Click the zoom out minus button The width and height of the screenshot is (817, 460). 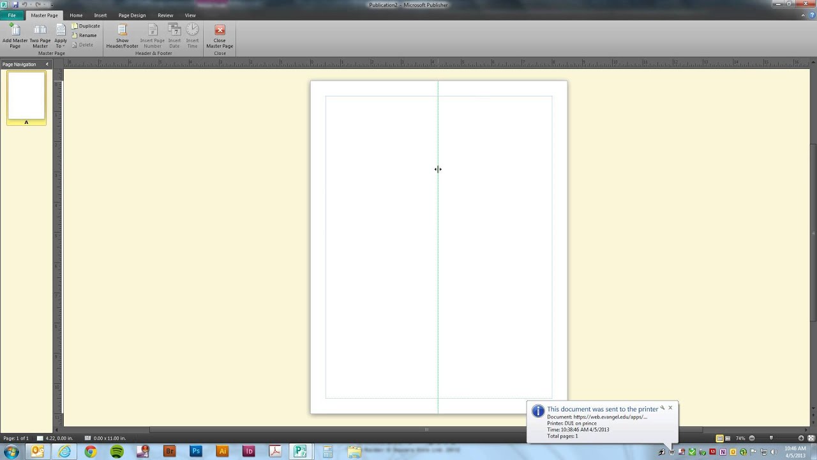[752, 438]
